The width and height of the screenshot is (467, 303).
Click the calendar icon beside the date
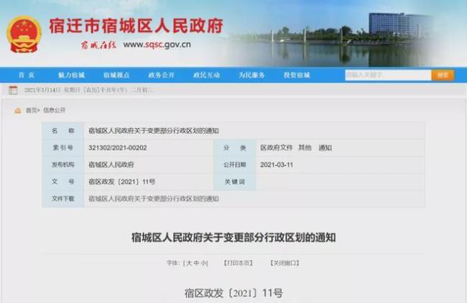point(13,90)
